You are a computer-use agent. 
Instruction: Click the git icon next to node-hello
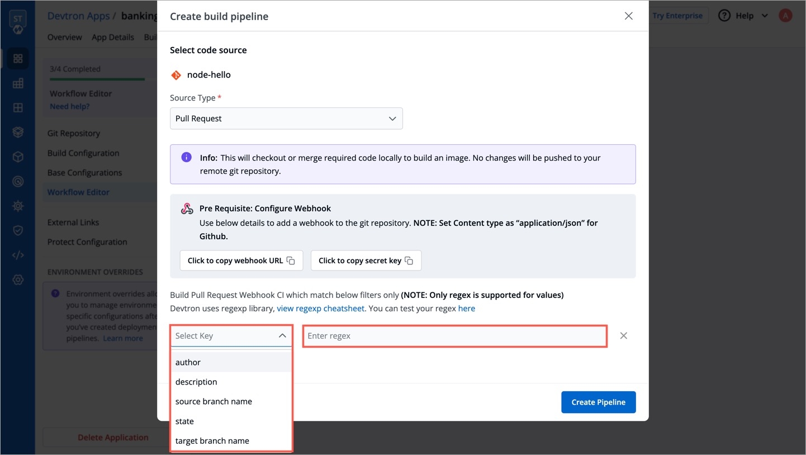coord(176,75)
